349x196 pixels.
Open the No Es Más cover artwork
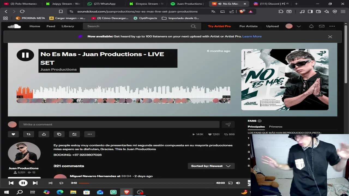[x=285, y=79]
